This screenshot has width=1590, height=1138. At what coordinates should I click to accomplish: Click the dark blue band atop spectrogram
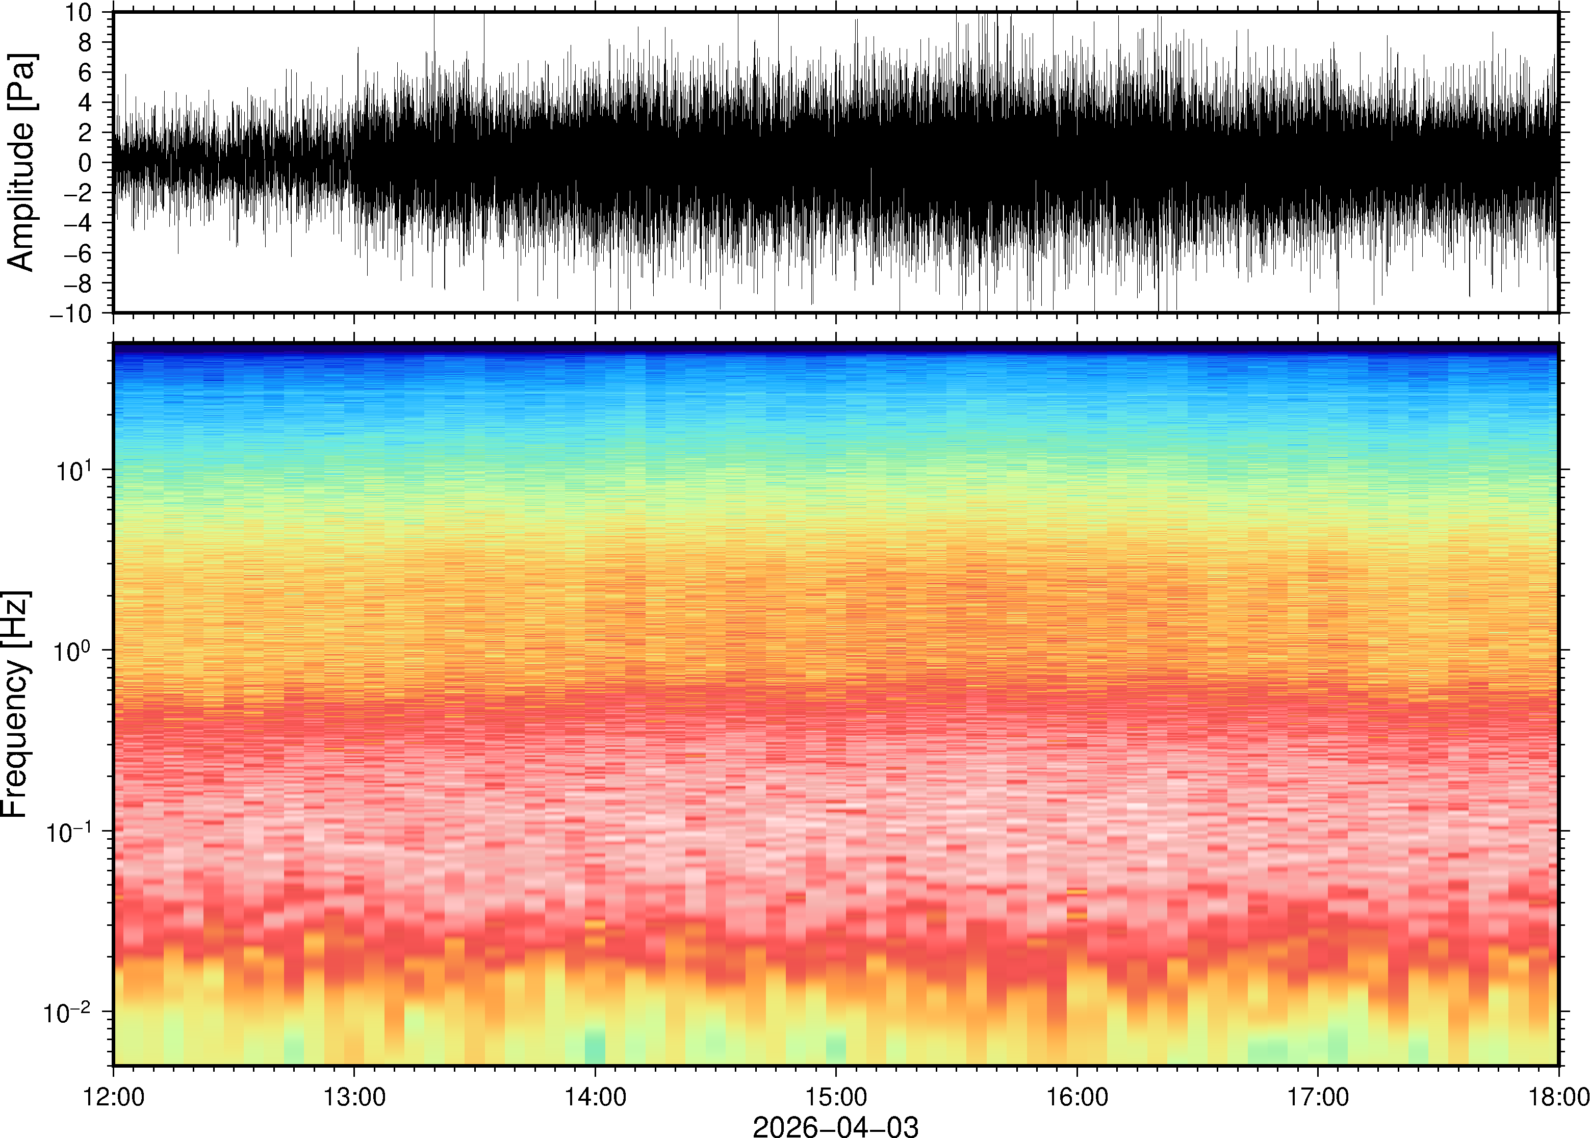(x=835, y=348)
